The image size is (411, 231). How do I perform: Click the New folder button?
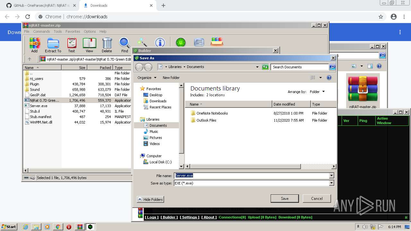(x=171, y=78)
